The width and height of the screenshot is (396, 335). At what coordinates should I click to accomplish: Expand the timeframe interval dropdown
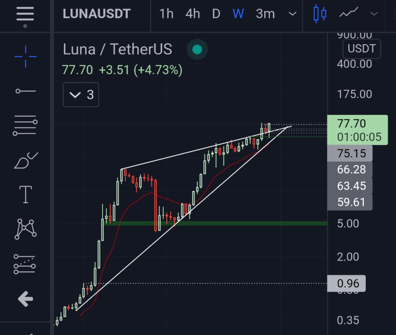pos(292,14)
